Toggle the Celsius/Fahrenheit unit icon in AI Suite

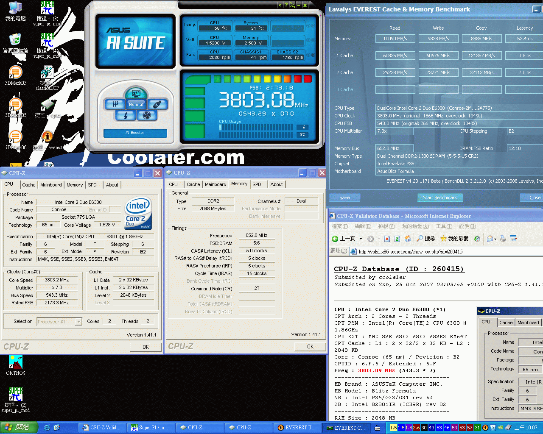click(292, 5)
